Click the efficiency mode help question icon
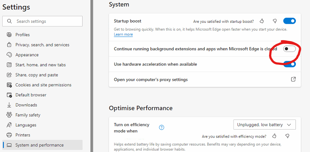This screenshot has width=310, height=152. [x=162, y=127]
